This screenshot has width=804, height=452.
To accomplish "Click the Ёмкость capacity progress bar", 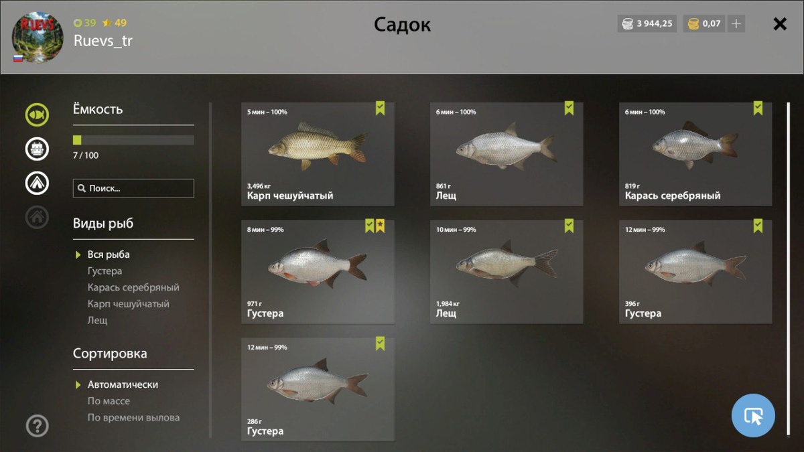I will click(x=133, y=140).
